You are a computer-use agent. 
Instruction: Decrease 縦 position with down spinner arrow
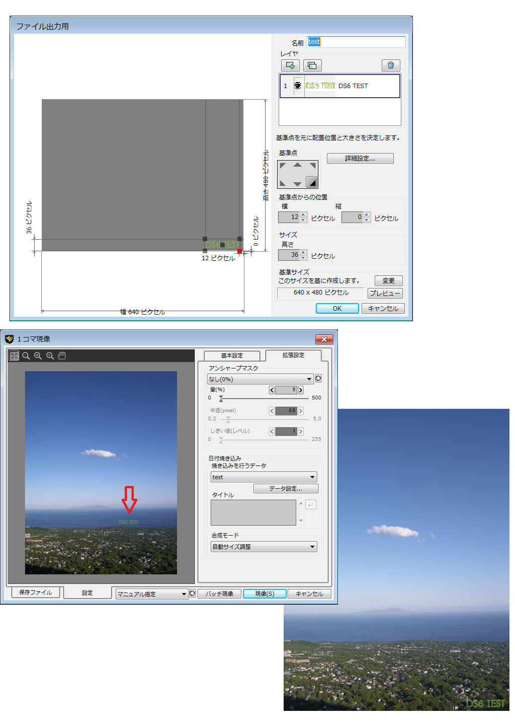[367, 220]
